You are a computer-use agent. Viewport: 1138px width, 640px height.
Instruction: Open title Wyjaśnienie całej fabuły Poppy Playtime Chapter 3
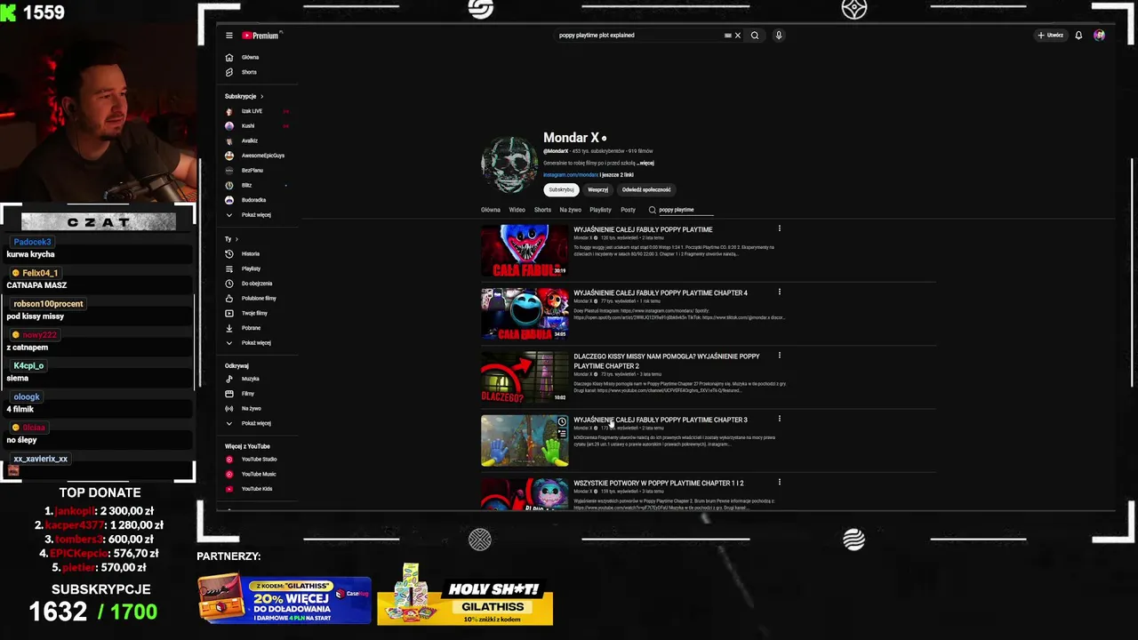661,420
